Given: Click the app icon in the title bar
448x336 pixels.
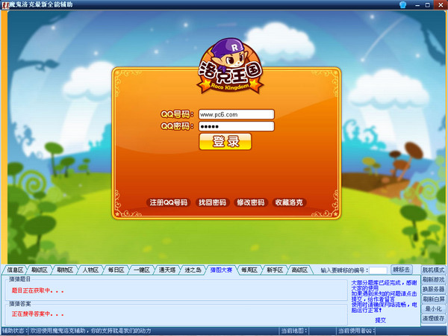Looking at the screenshot, I should pos(5,5).
